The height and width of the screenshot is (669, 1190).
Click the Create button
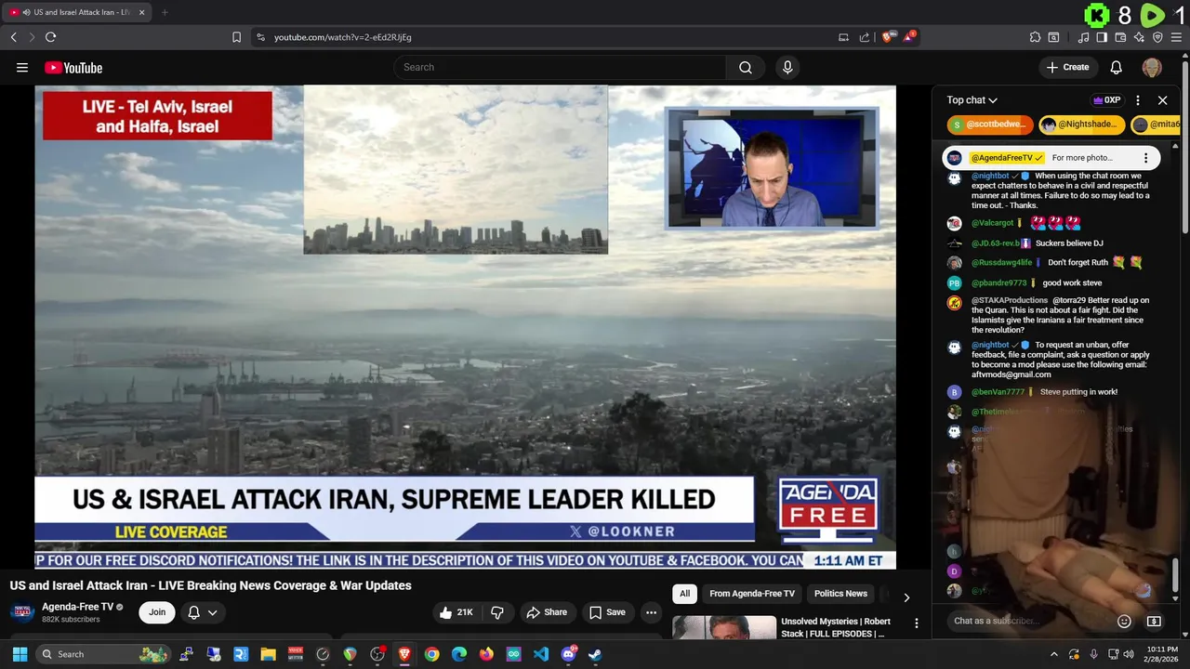pyautogui.click(x=1067, y=67)
